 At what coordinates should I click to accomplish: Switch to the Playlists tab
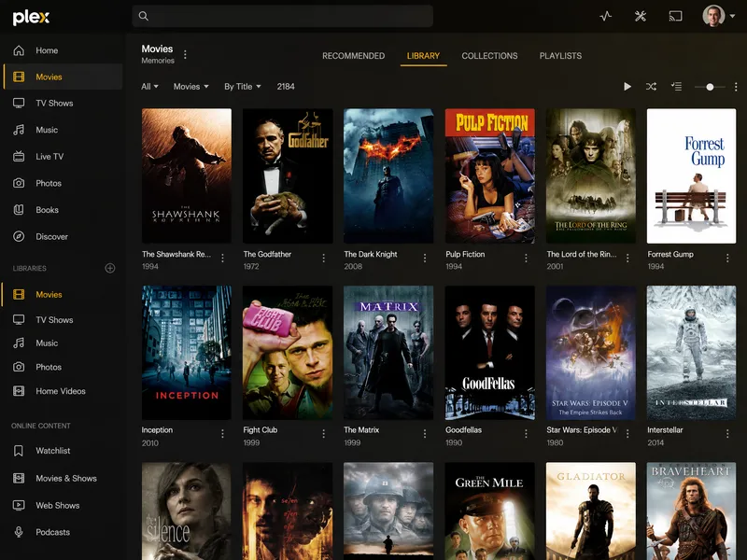pos(560,56)
